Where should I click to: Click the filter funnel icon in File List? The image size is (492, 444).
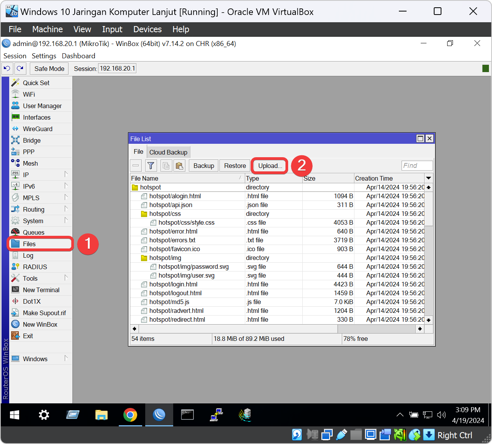pos(151,166)
